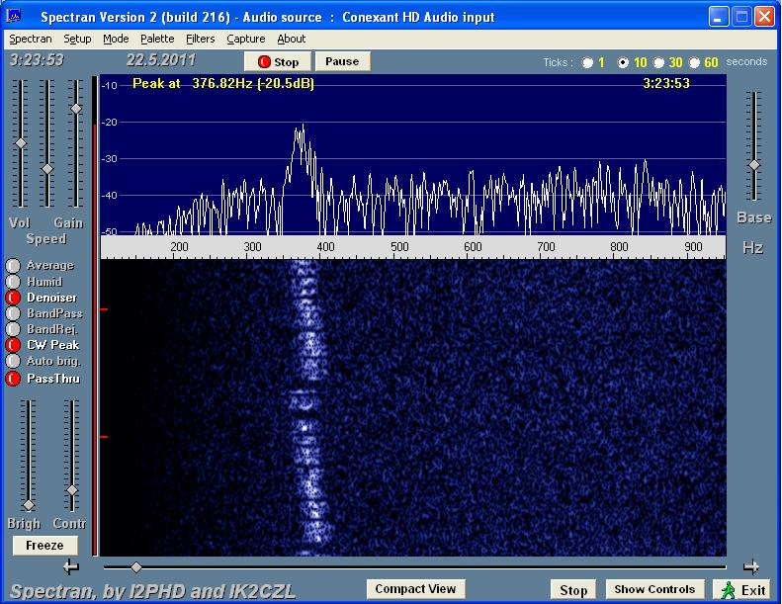Click the bottom Stop button

pyautogui.click(x=573, y=590)
